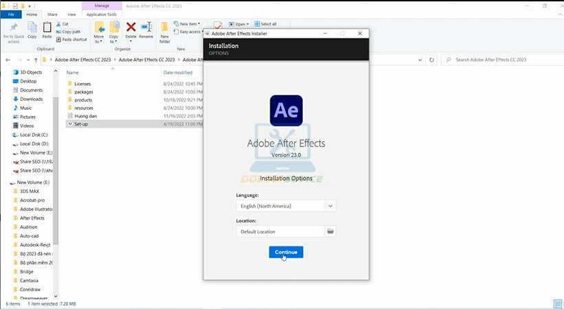The image size is (564, 309).
Task: Sort by the Date modified column header
Action: pos(177,73)
